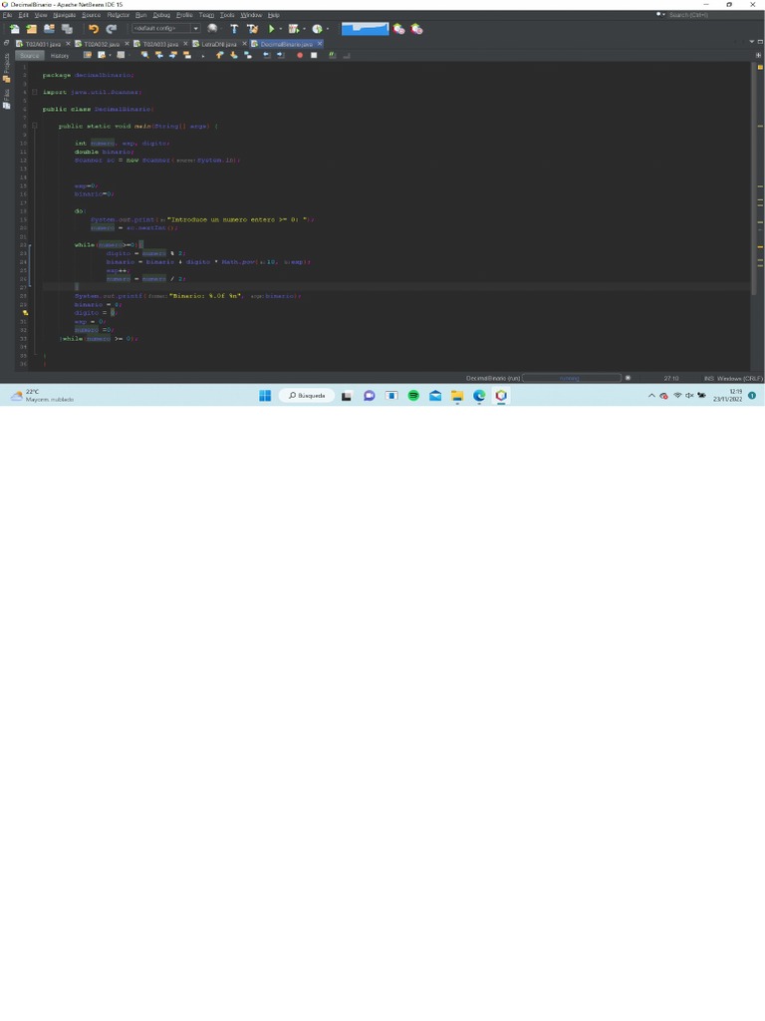Collapse the import statement fold
The height and width of the screenshot is (1021, 765).
click(x=34, y=92)
